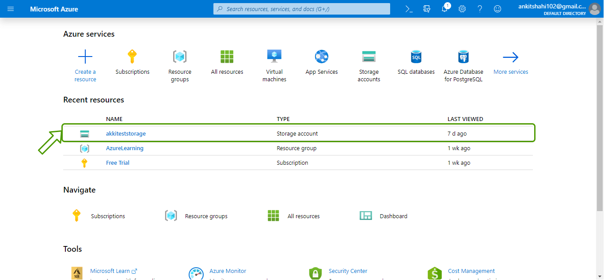This screenshot has height=280, width=604.
Task: Click the SQL databases label in Azure services
Action: pos(416,72)
